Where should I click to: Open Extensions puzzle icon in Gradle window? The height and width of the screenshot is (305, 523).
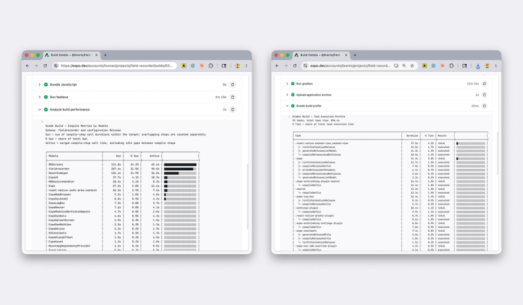tap(451, 66)
